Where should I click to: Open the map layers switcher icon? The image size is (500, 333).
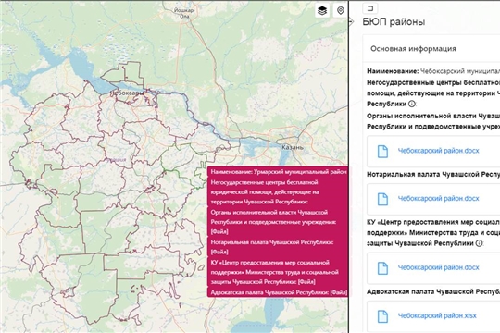click(x=322, y=11)
